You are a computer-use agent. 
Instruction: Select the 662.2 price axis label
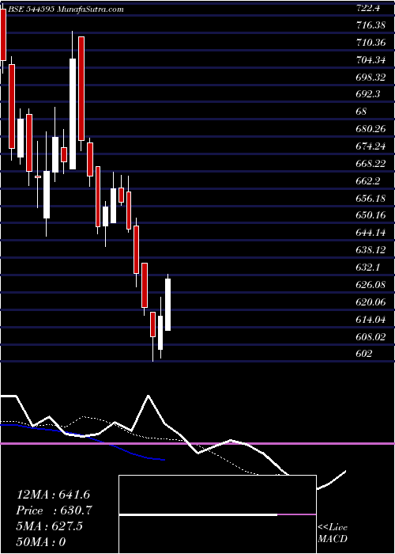(x=367, y=181)
